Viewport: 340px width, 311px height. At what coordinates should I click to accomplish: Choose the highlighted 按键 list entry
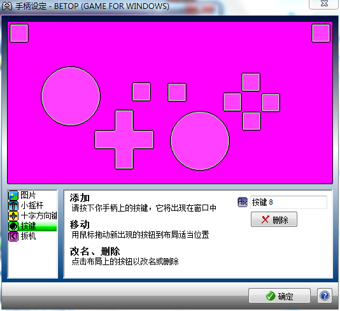(32, 226)
